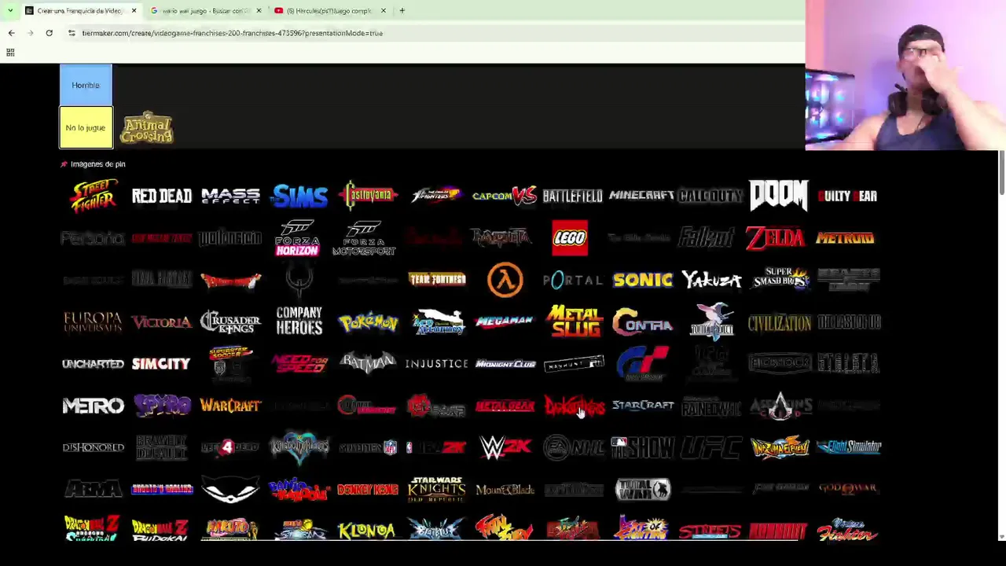Click the Imagenes de pin label
Viewport: 1006px width, 566px height.
(97, 164)
